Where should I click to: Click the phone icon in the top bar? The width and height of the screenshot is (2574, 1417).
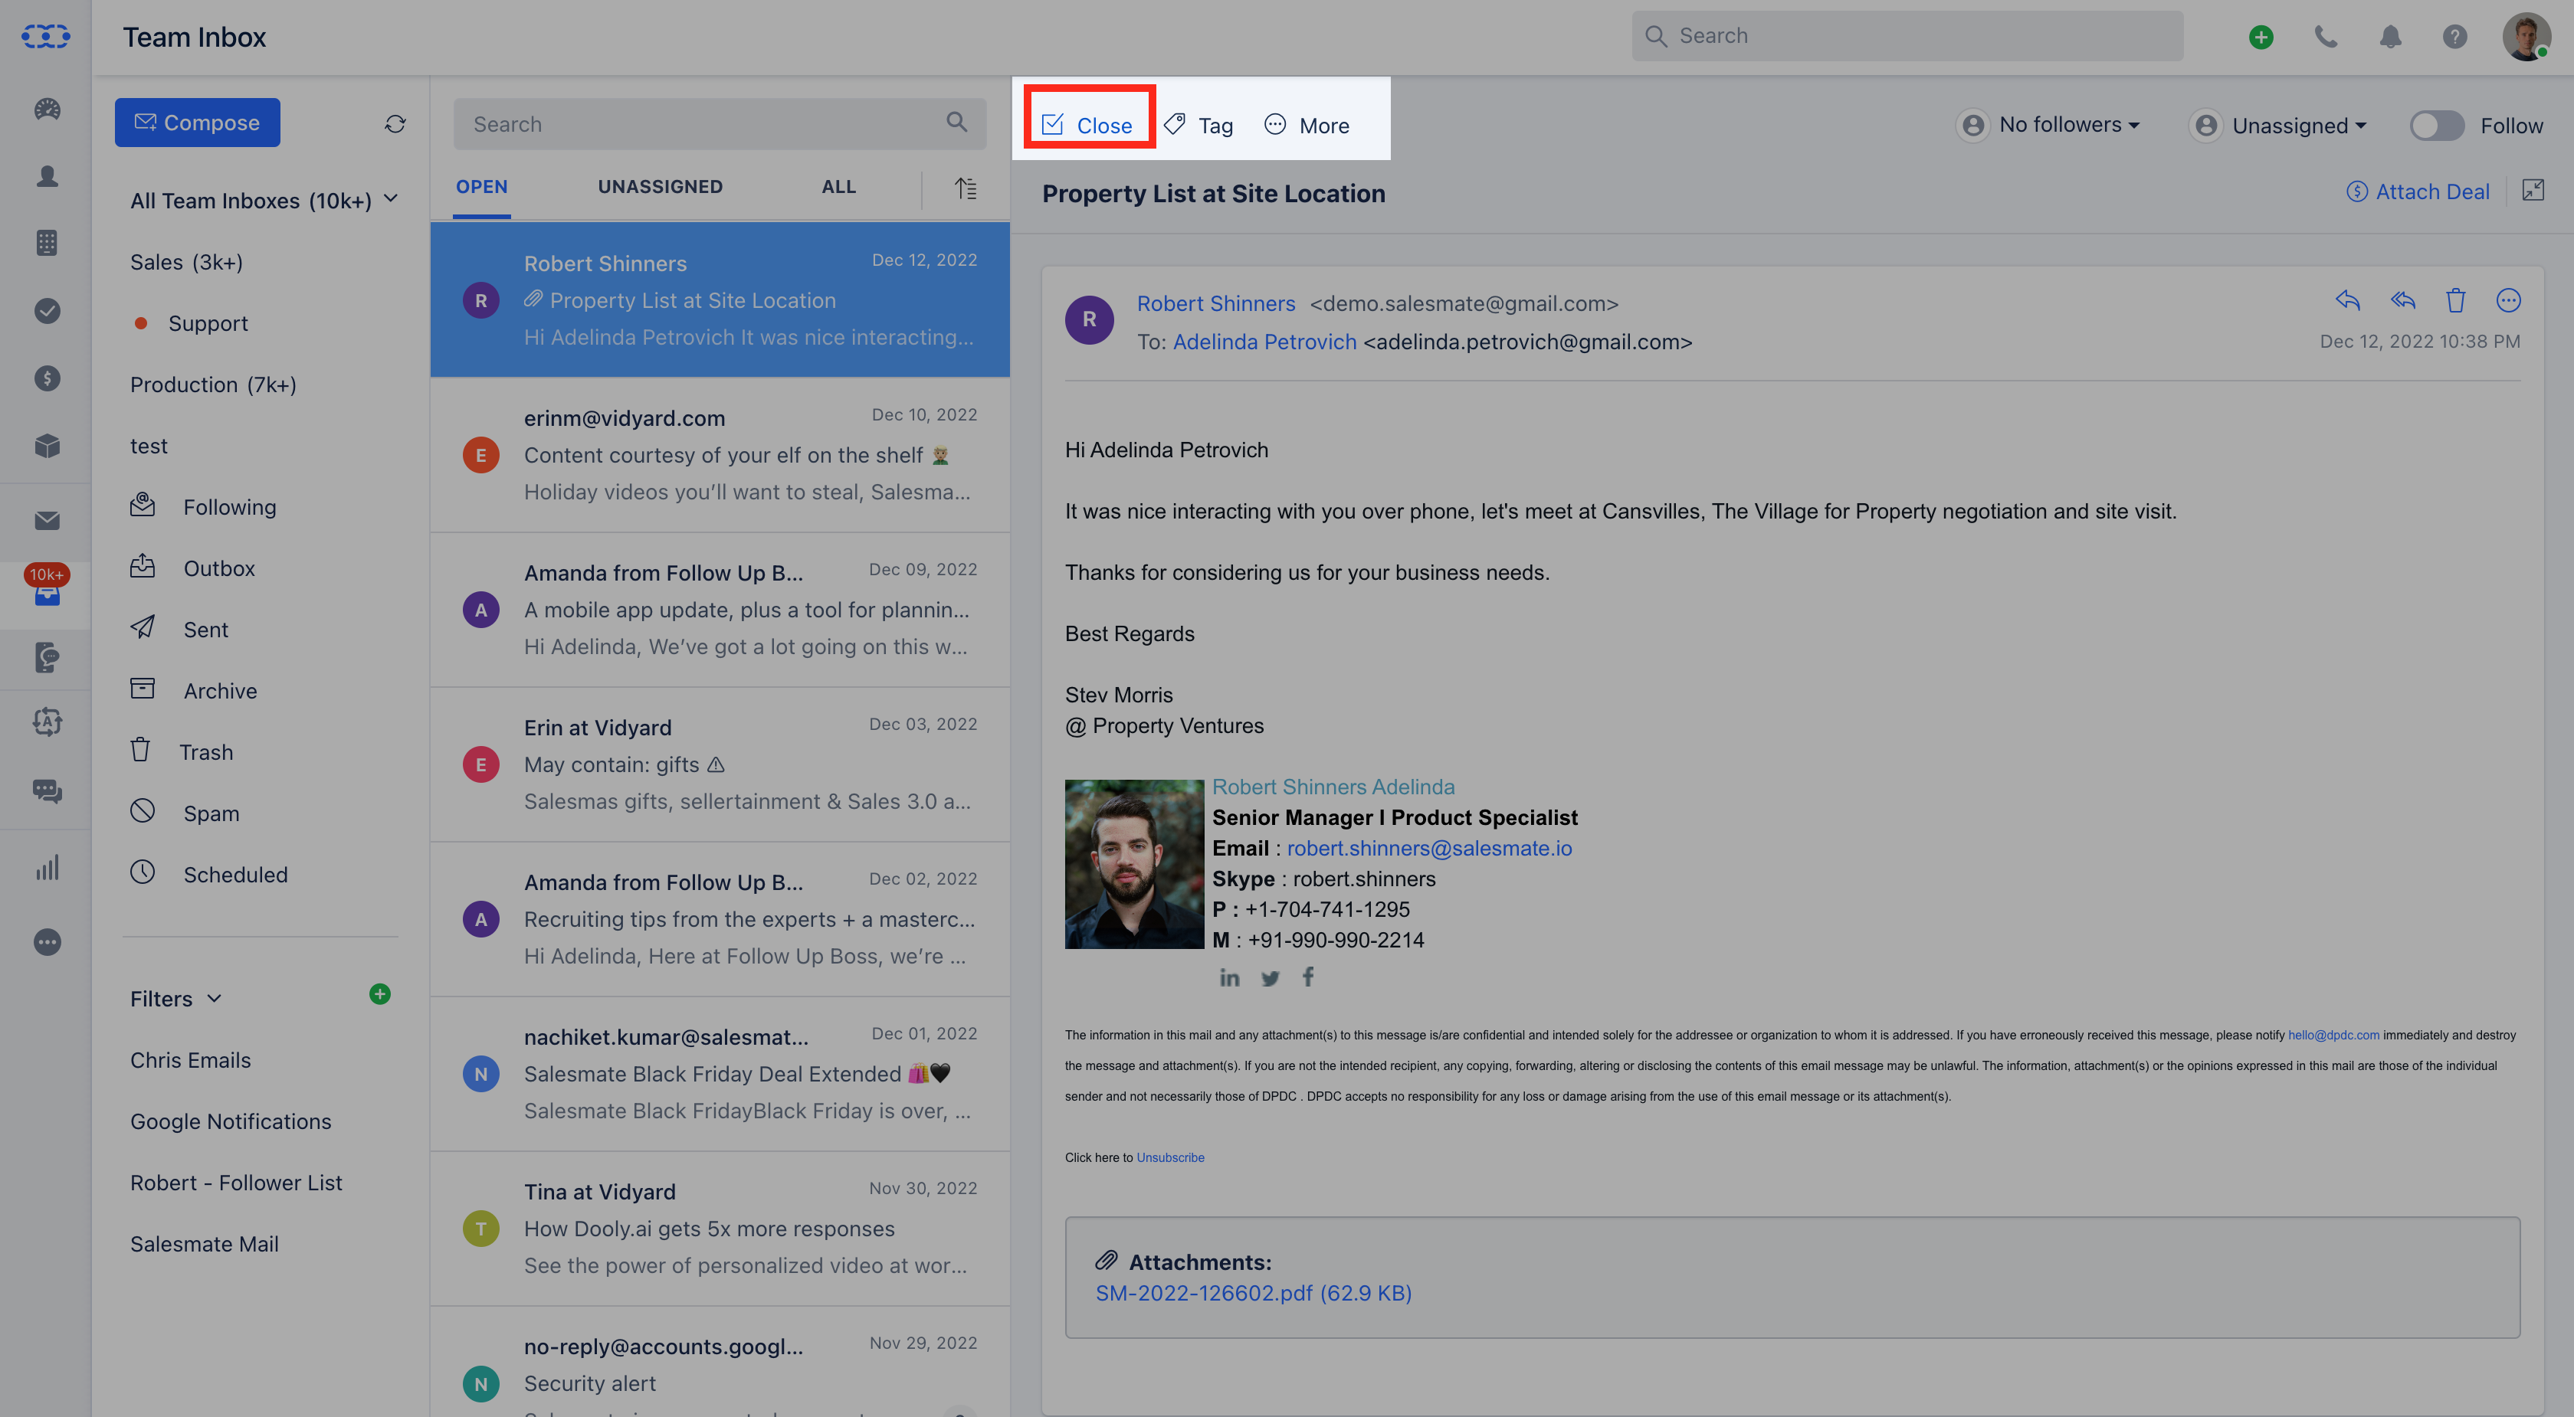pos(2326,37)
